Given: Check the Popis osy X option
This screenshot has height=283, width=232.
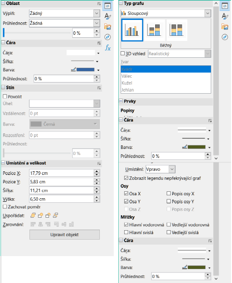Looking at the screenshot, I should (169, 193).
